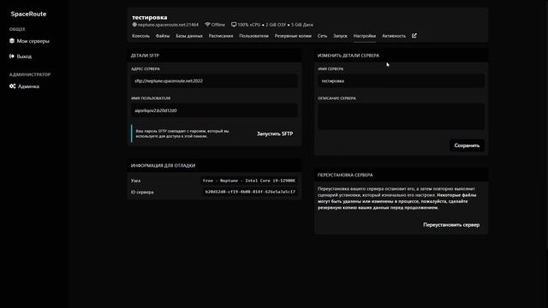Screen dimensions: 548x308
Task: Switch to the Сеть tab
Action: tap(322, 36)
